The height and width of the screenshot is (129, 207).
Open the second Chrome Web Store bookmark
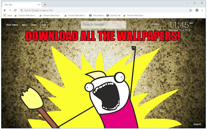[x=50, y=15]
